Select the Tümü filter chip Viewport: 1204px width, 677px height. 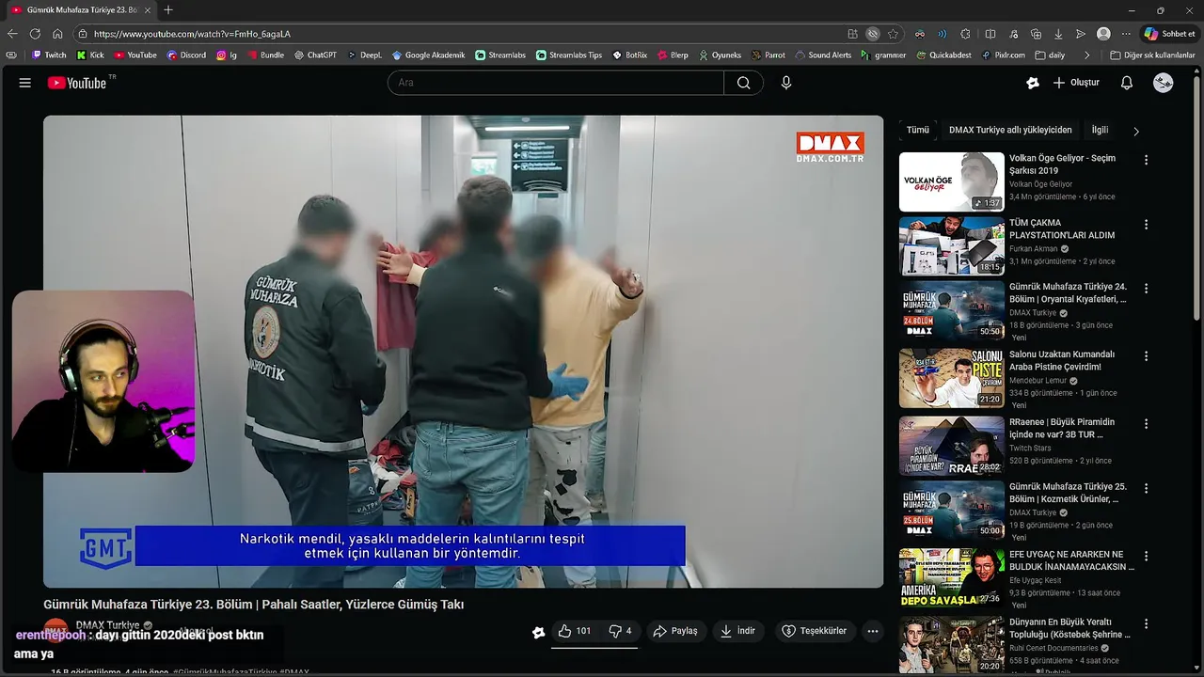tap(918, 130)
